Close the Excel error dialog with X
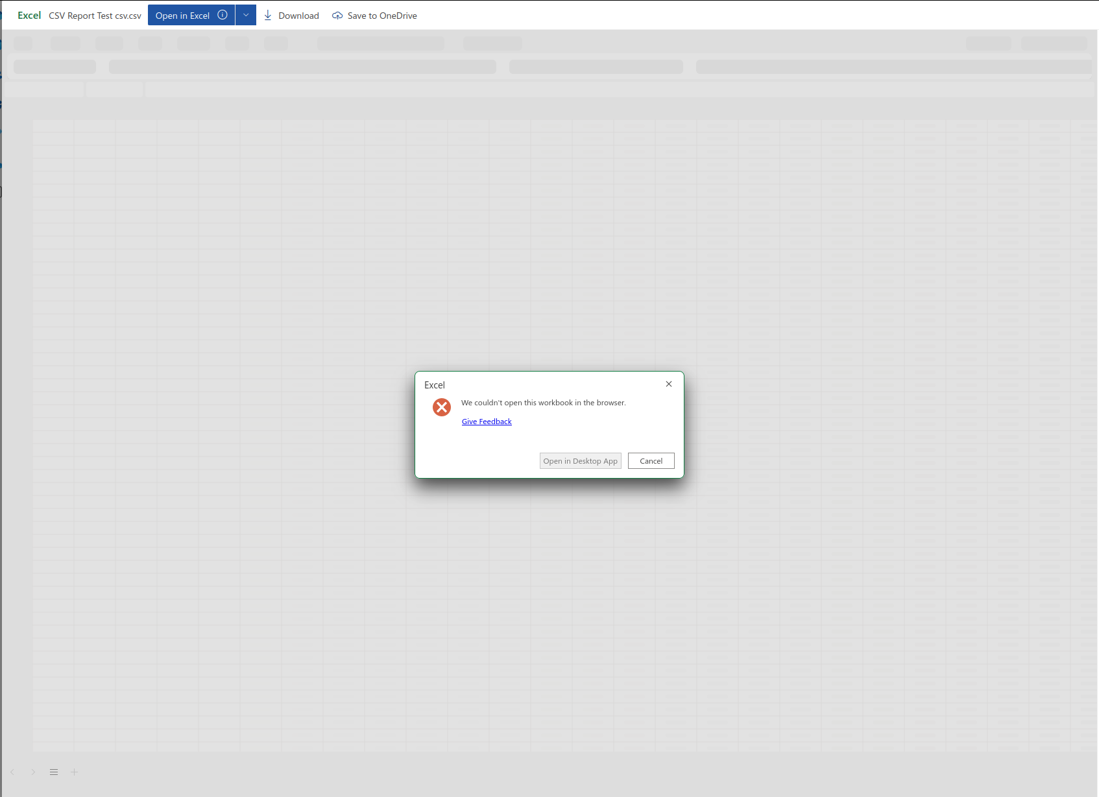Screen dimensions: 1099x797 click(x=669, y=384)
